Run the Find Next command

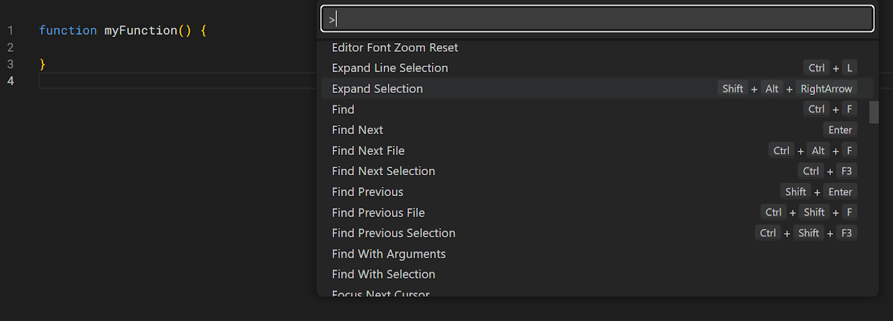pyautogui.click(x=358, y=130)
